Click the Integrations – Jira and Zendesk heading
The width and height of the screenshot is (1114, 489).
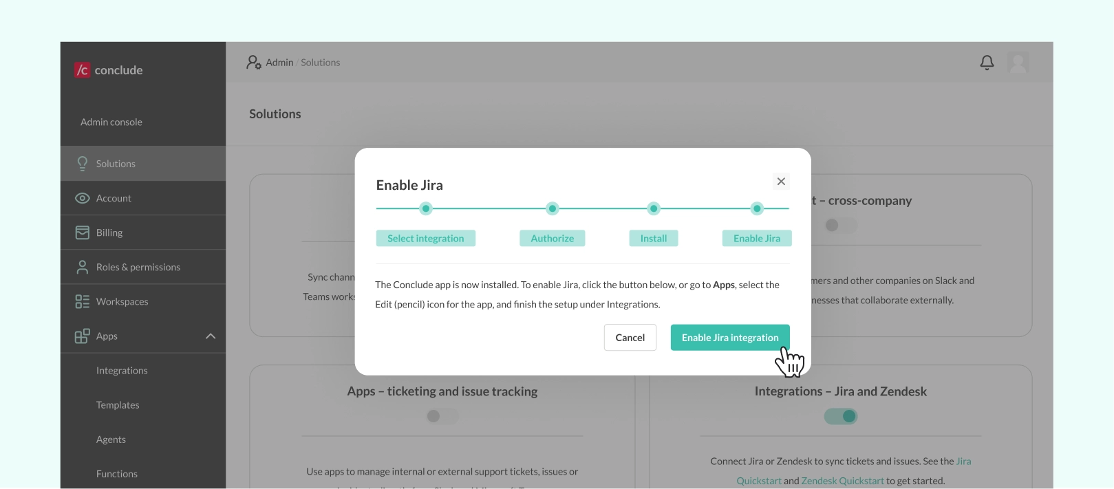click(841, 391)
